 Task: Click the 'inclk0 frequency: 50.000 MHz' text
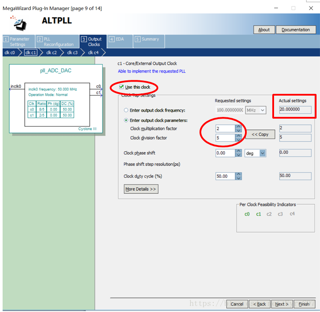pyautogui.click(x=52, y=89)
